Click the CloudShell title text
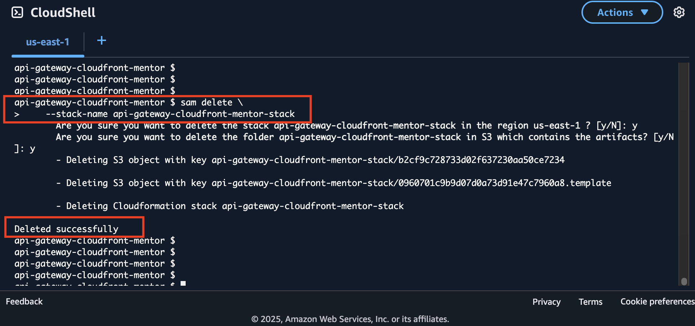Screen dimensions: 695x326 coord(63,13)
